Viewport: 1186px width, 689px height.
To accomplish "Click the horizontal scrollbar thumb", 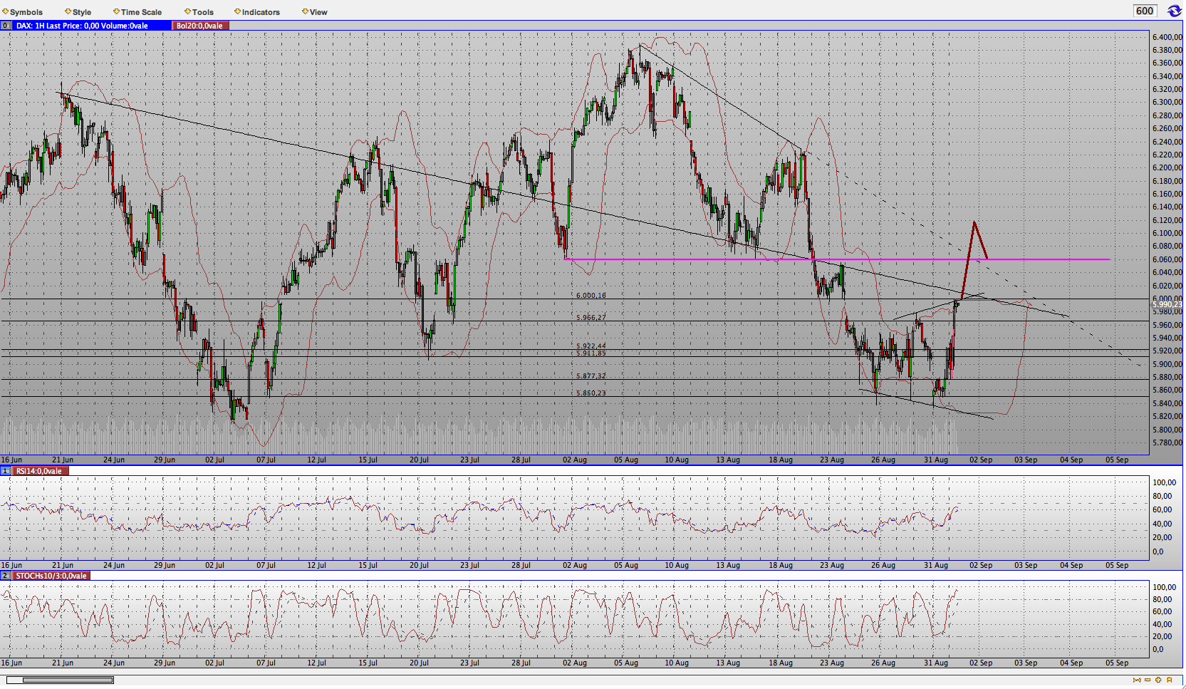I will [x=68, y=680].
